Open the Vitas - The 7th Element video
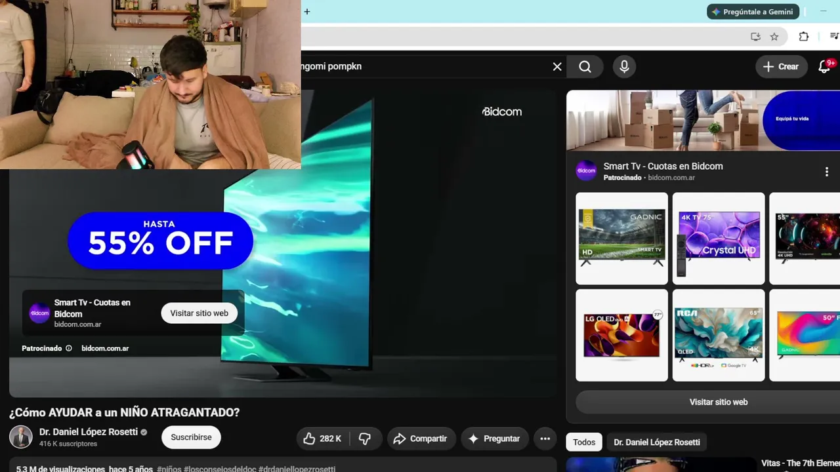 (x=800, y=463)
